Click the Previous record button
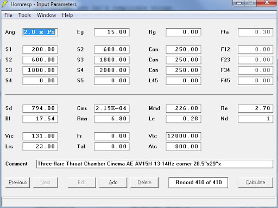The width and height of the screenshot is (278, 208). pos(17,183)
